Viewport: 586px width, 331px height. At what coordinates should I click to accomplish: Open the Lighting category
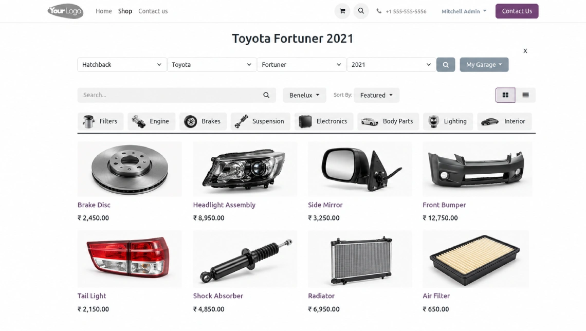[448, 121]
